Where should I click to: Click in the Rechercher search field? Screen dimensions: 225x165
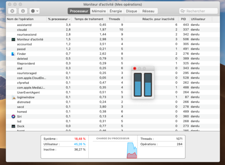198,11
